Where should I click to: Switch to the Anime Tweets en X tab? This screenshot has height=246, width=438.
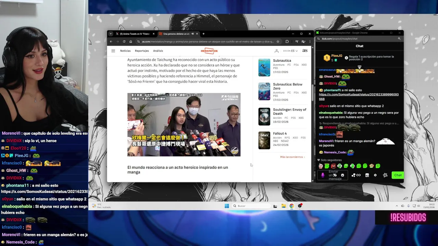[135, 34]
